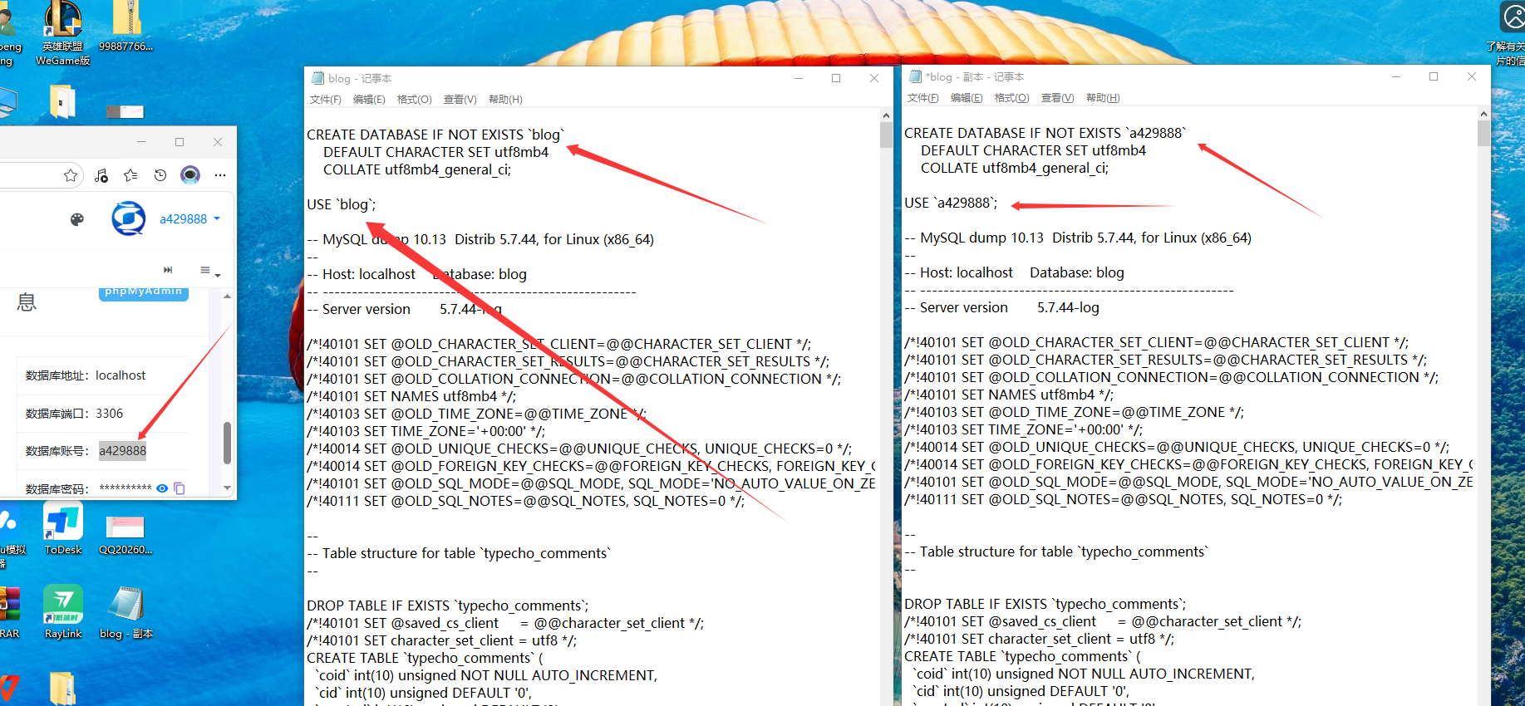This screenshot has height=706, width=1525.
Task: Click the scrollbar thumb in database panel
Action: [227, 442]
